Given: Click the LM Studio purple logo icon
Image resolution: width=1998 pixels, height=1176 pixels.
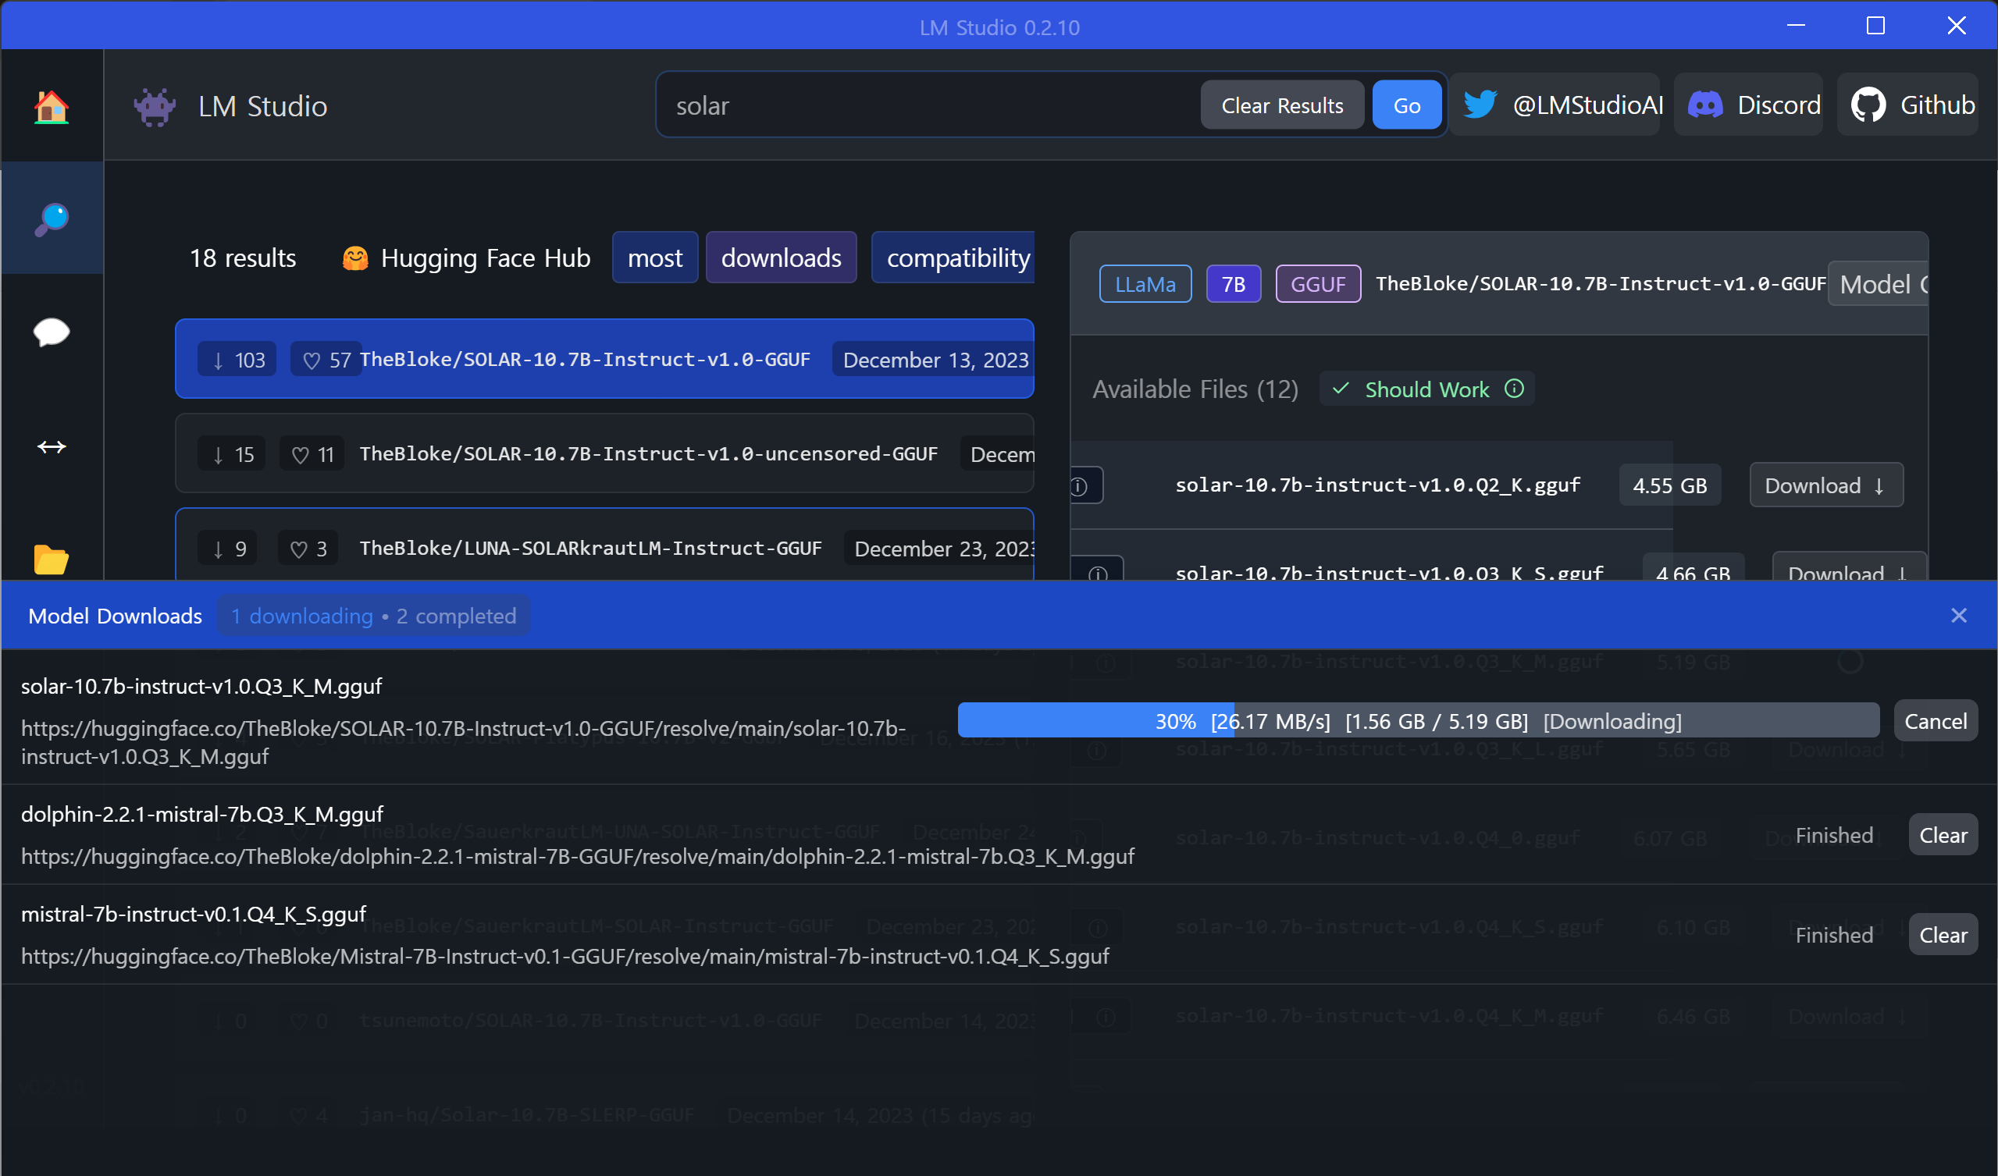Looking at the screenshot, I should coord(155,106).
